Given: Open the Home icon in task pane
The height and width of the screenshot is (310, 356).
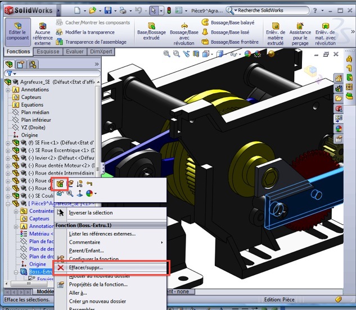Looking at the screenshot, I should pos(339,79).
